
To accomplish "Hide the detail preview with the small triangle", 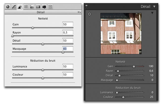I will (152, 13).
